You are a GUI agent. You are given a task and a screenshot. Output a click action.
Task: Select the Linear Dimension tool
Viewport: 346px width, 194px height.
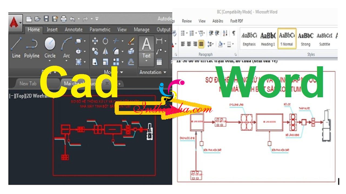pos(159,41)
